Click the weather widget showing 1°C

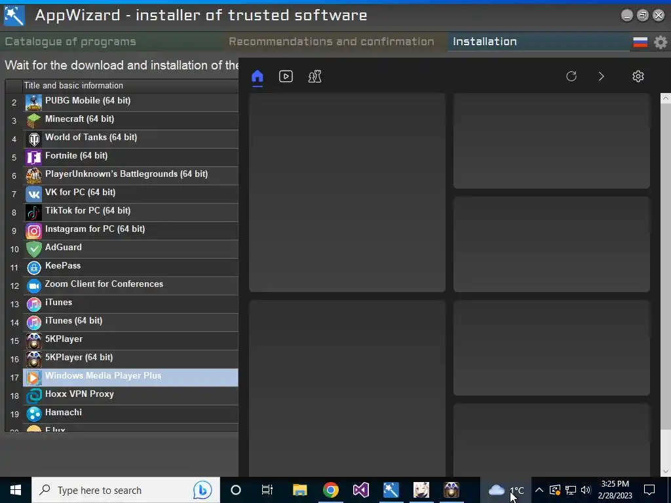[506, 490]
